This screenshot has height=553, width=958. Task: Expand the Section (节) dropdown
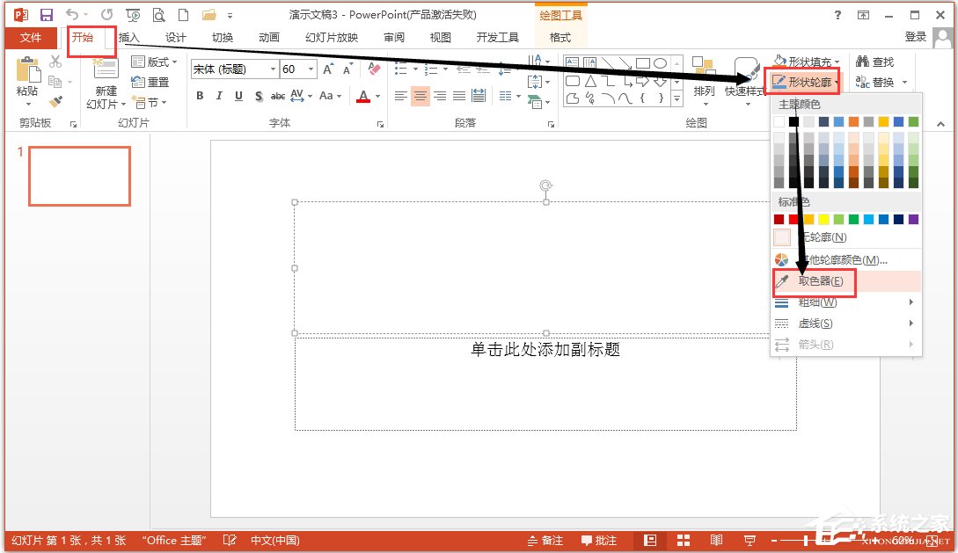(149, 102)
